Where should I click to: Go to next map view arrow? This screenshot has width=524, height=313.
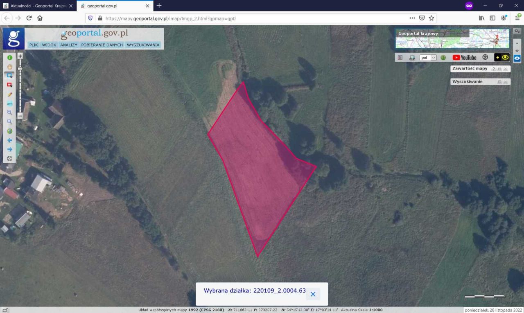coord(10,149)
